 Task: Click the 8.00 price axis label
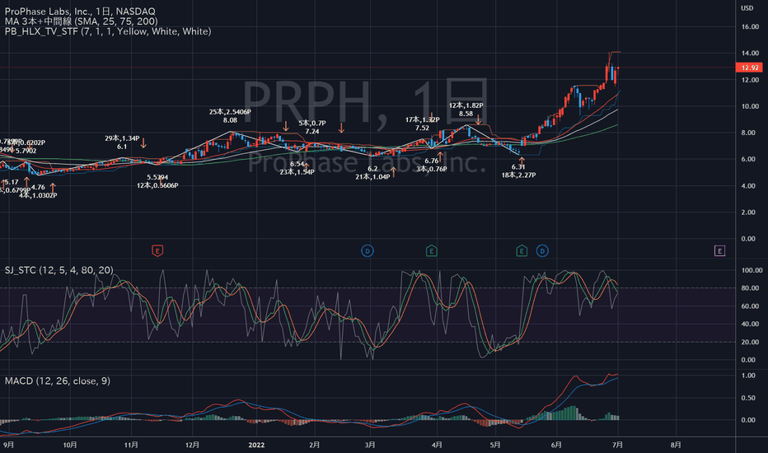(x=750, y=133)
